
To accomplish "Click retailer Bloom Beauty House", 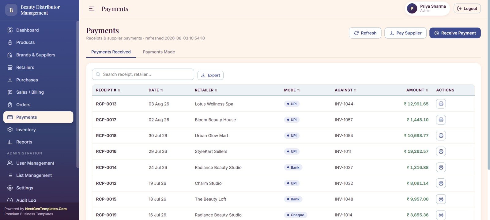I will (215, 120).
